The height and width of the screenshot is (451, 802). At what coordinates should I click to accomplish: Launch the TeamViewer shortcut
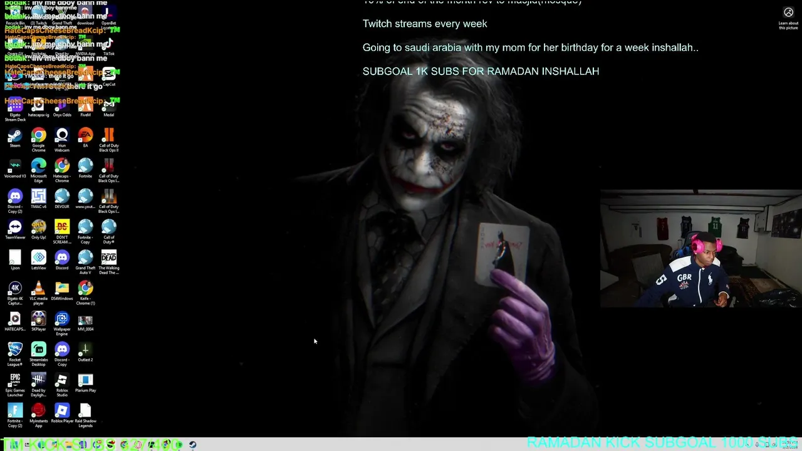click(x=15, y=230)
